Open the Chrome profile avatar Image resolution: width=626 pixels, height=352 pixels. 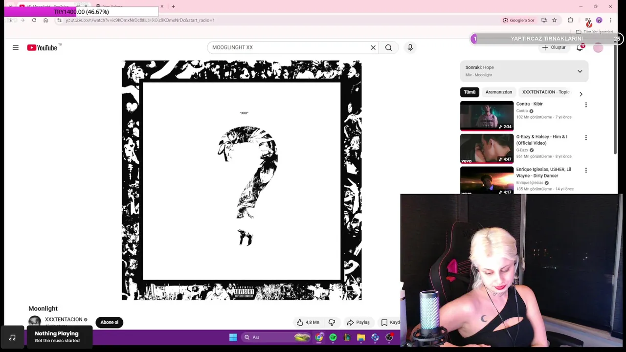point(599,20)
